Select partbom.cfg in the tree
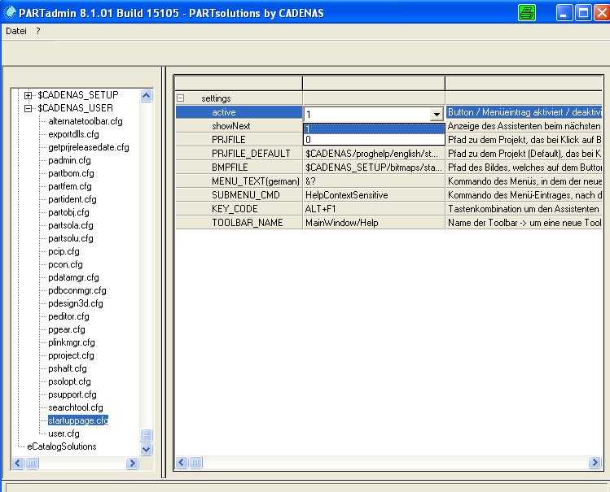The width and height of the screenshot is (610, 492). 71,173
